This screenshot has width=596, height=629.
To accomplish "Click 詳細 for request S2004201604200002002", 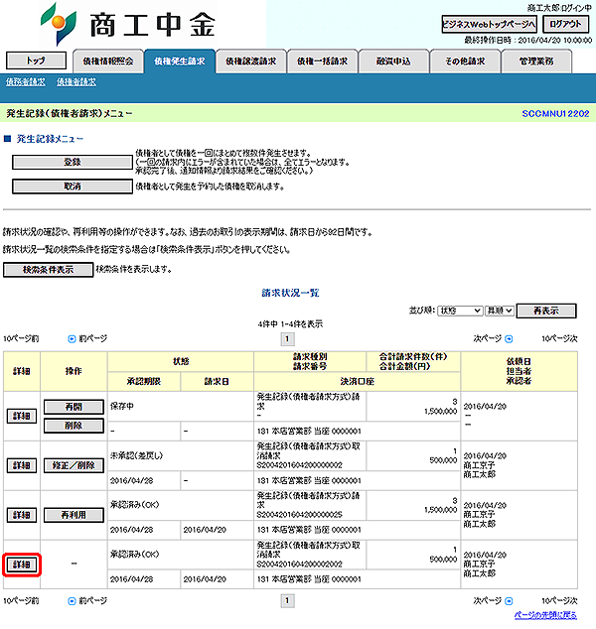I will click(x=22, y=565).
